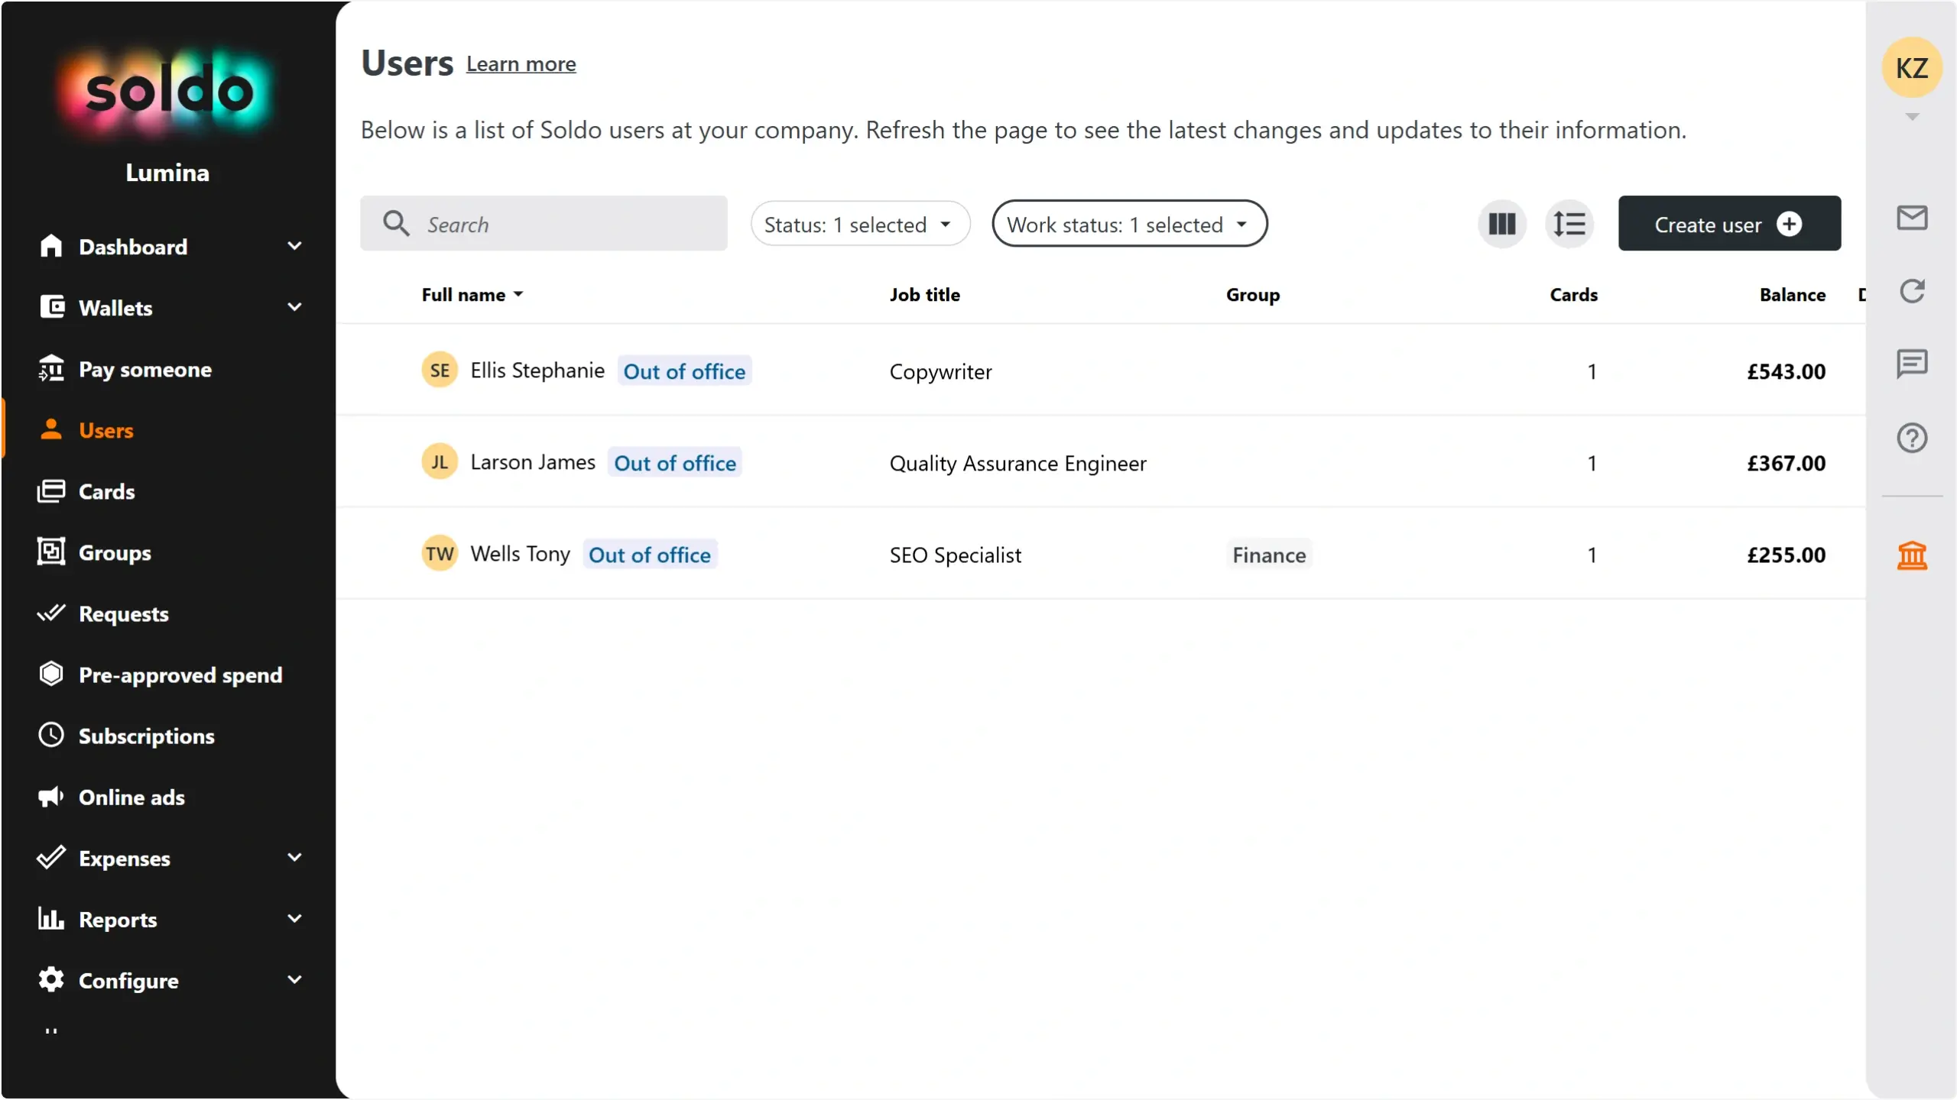Click the Lumina company name
The image size is (1957, 1100).
(x=167, y=173)
